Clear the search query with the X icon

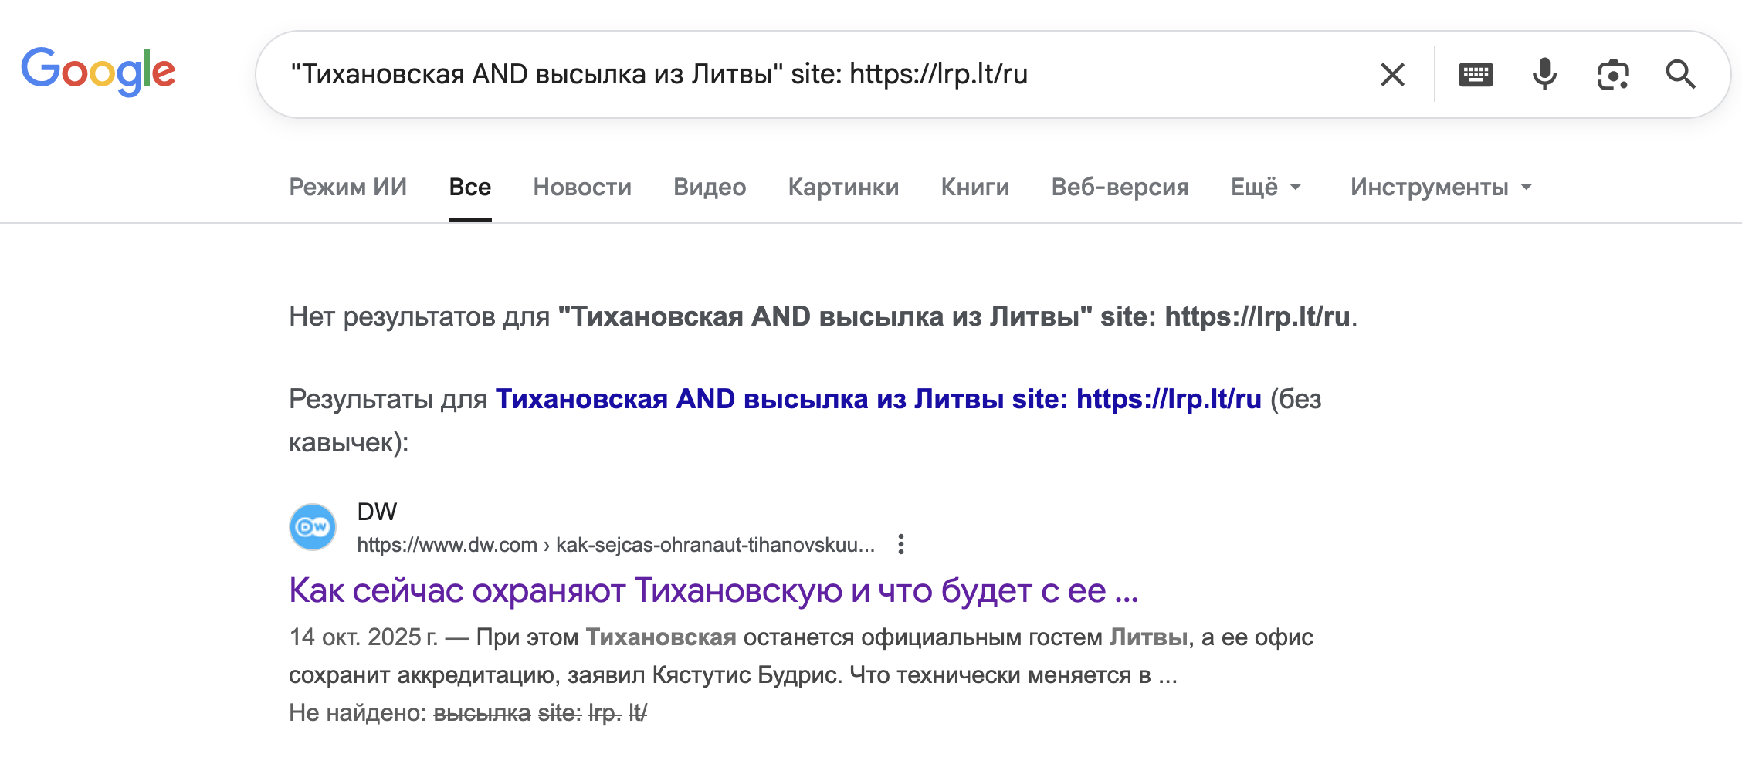pos(1391,74)
